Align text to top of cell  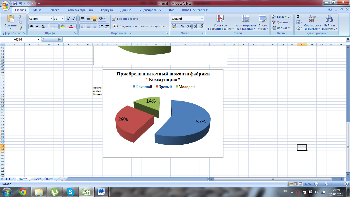(82, 19)
